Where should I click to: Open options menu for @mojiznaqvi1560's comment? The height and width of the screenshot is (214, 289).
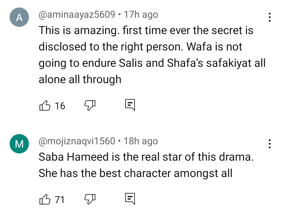(270, 144)
